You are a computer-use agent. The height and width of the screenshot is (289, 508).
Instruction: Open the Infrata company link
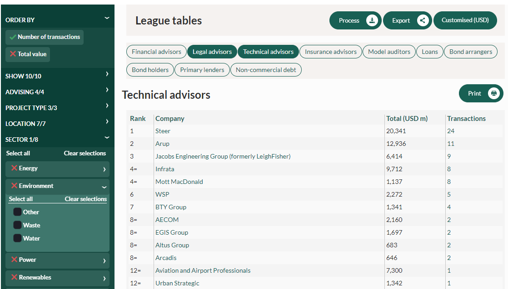pyautogui.click(x=164, y=169)
